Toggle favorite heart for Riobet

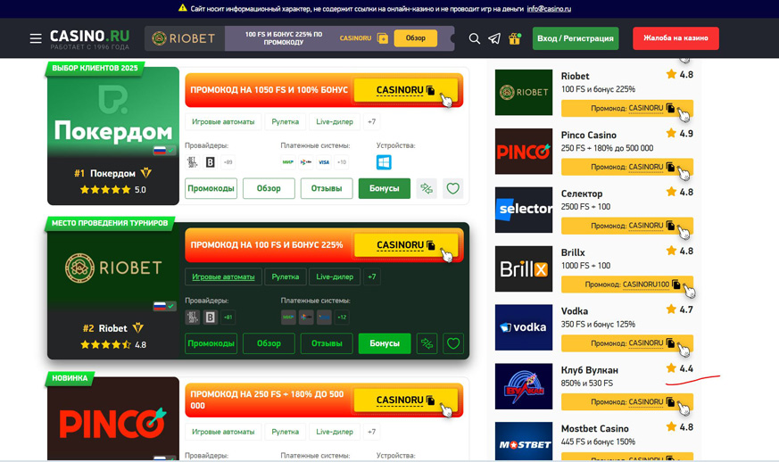coord(453,343)
